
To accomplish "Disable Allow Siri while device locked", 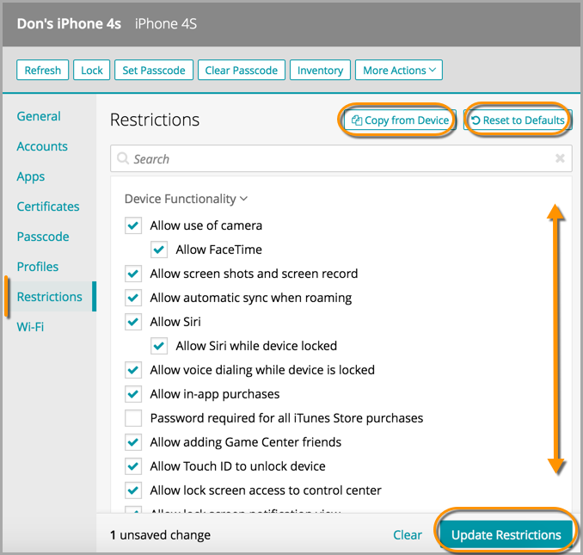I will 159,346.
